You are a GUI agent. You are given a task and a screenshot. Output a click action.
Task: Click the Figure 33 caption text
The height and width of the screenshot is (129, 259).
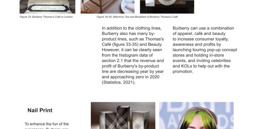click(46, 17)
